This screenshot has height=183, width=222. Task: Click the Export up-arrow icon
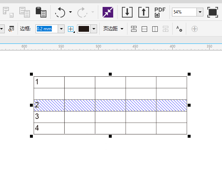point(144,12)
